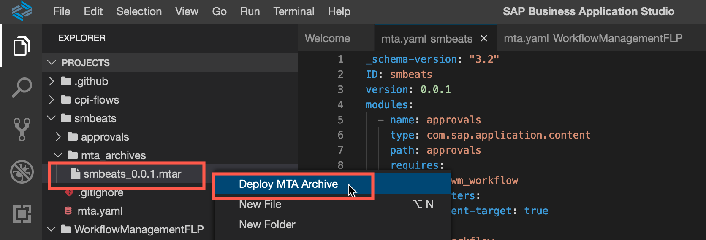Click the wm_workflow text in editor
The width and height of the screenshot is (706, 240).
485,180
